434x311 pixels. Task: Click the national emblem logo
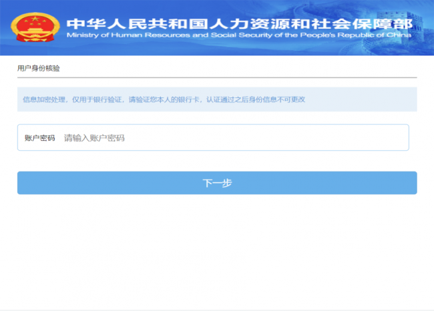[35, 27]
